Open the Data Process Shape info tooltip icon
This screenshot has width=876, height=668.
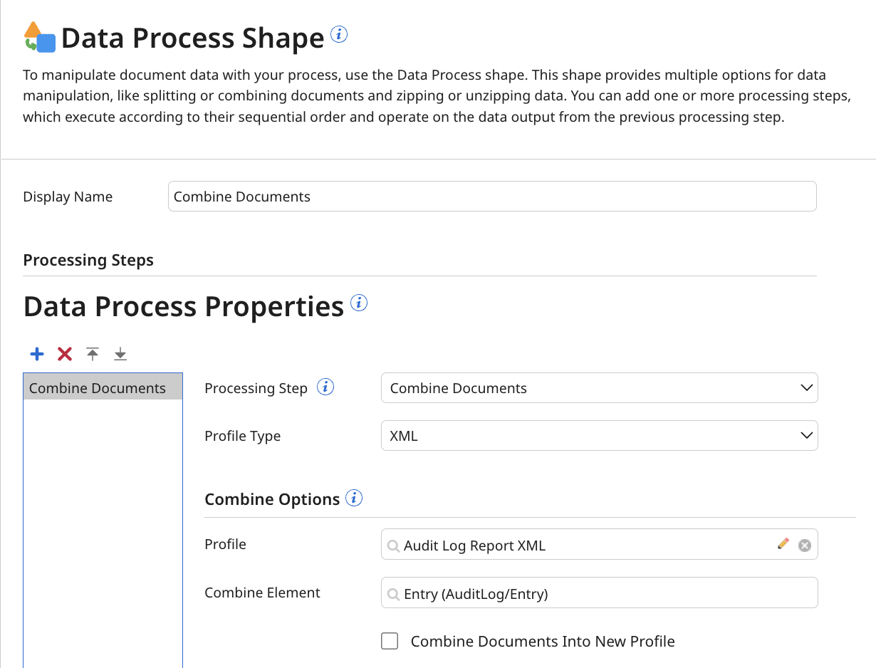coord(338,33)
